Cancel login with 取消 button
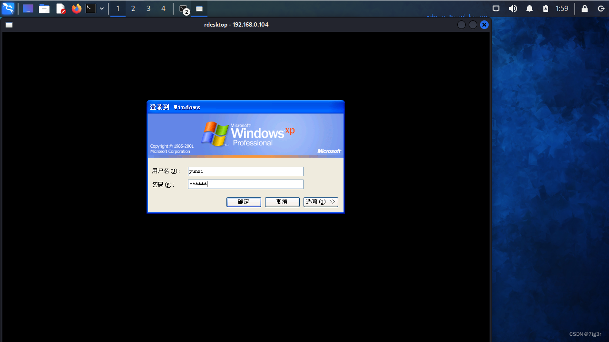Viewport: 609px width, 342px height. (x=282, y=202)
